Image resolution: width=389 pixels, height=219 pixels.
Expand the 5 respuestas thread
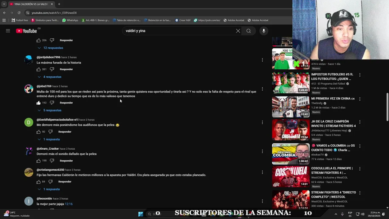pyautogui.click(x=49, y=110)
